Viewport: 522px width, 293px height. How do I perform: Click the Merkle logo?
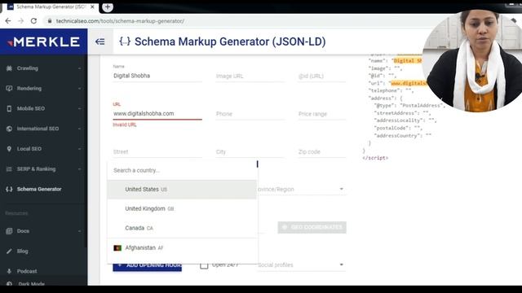43,42
